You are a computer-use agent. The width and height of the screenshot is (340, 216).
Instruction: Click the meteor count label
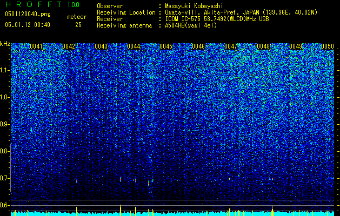click(x=77, y=17)
